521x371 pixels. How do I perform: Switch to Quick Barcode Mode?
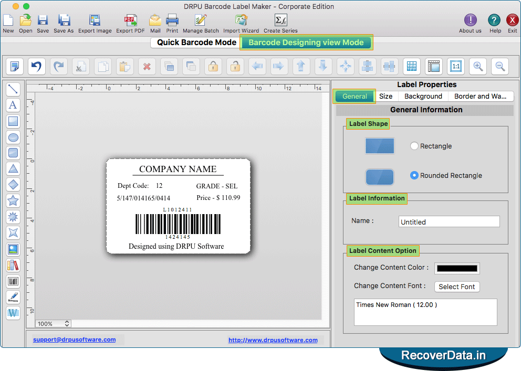tap(196, 43)
